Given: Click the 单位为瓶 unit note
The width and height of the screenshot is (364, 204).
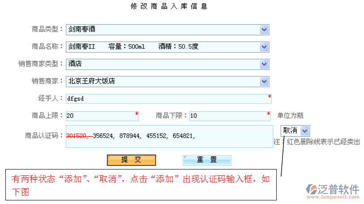Looking at the screenshot, I should coord(290,116).
